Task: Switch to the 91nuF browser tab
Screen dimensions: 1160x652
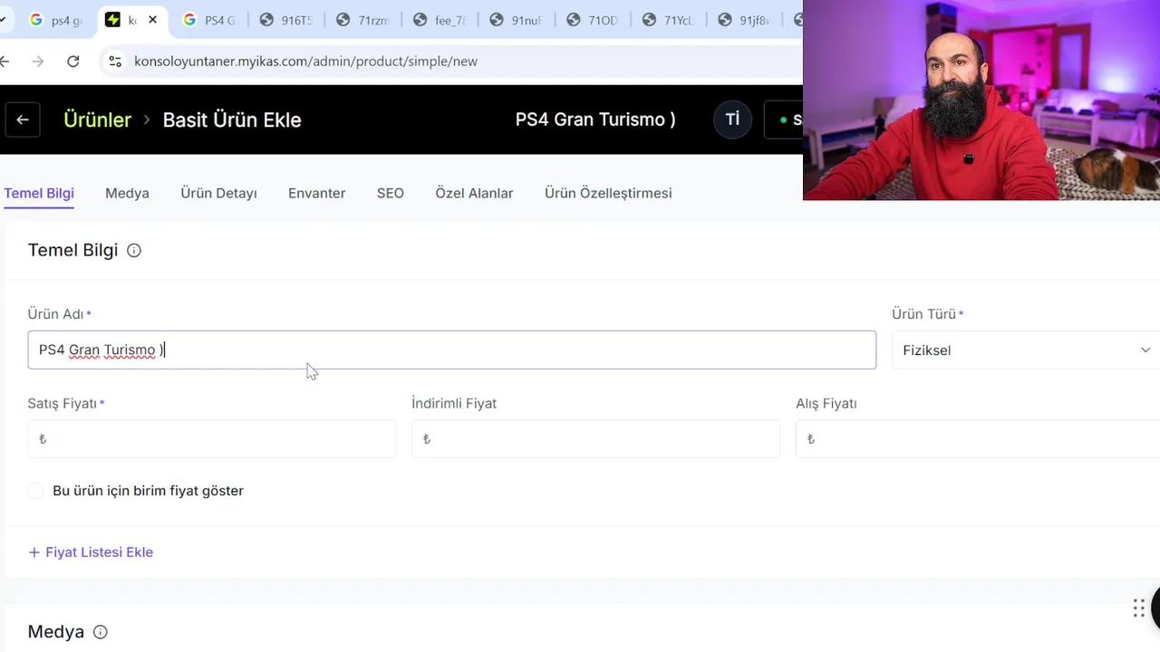Action: 516,20
